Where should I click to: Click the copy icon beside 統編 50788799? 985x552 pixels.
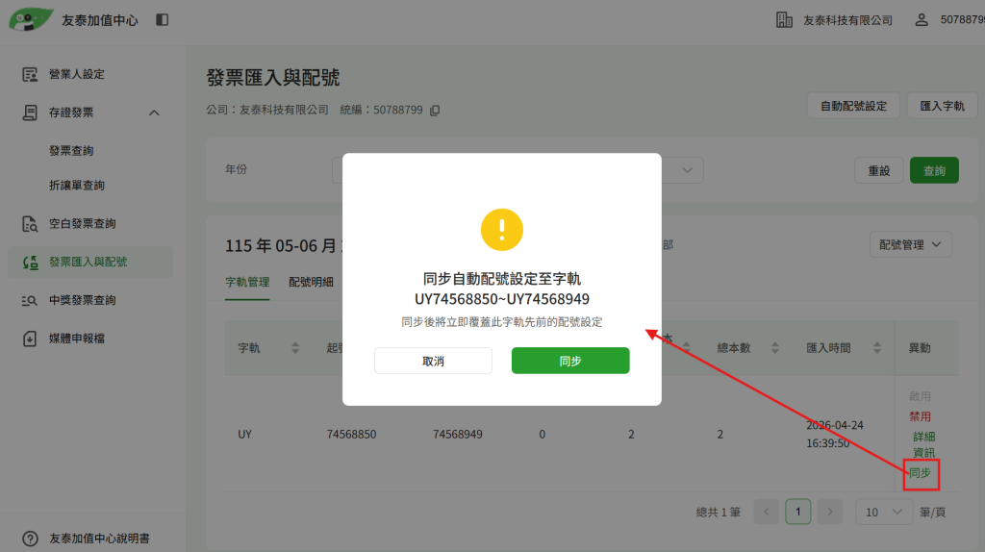(x=435, y=111)
